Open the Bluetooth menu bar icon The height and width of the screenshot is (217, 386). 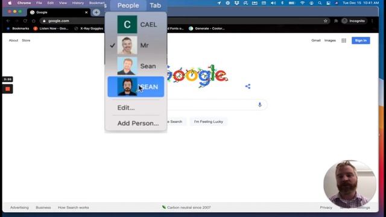(x=282, y=3)
